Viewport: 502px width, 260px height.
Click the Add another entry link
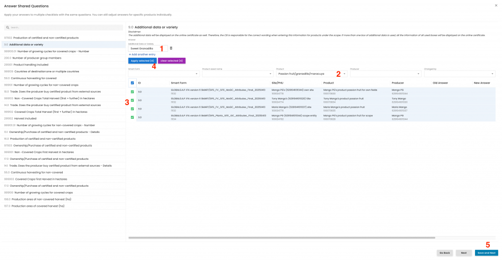pos(142,54)
